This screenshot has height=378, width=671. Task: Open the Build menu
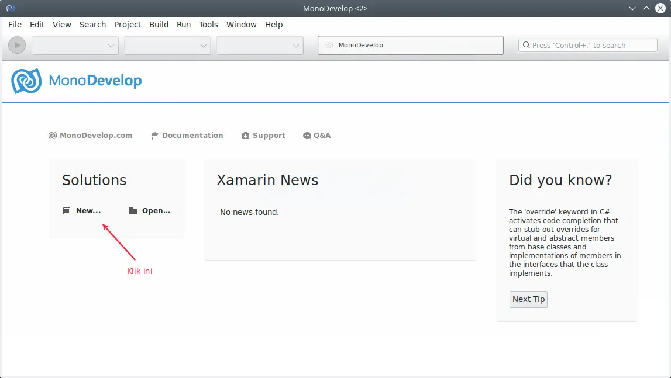click(x=159, y=25)
